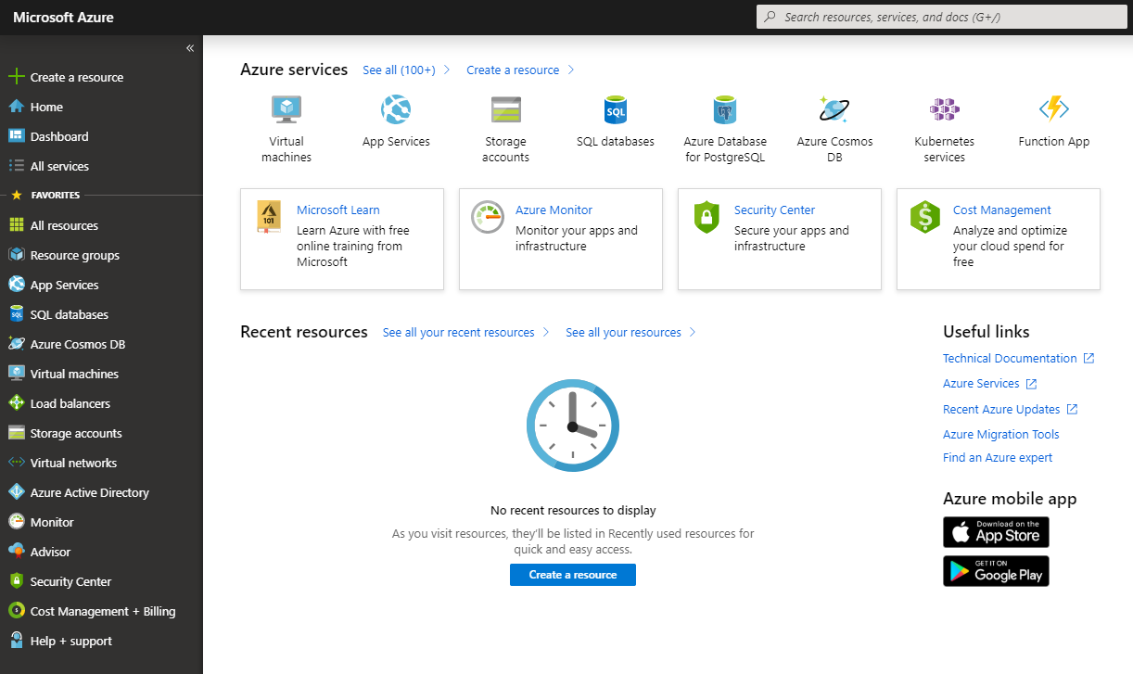The height and width of the screenshot is (674, 1133).
Task: Click the All services list icon
Action: pyautogui.click(x=16, y=166)
